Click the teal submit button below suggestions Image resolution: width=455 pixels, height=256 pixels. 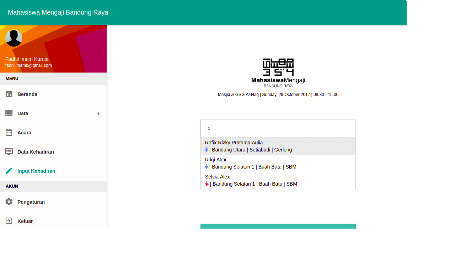click(278, 226)
